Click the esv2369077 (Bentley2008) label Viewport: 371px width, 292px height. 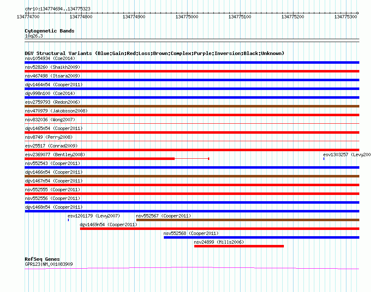(55, 155)
